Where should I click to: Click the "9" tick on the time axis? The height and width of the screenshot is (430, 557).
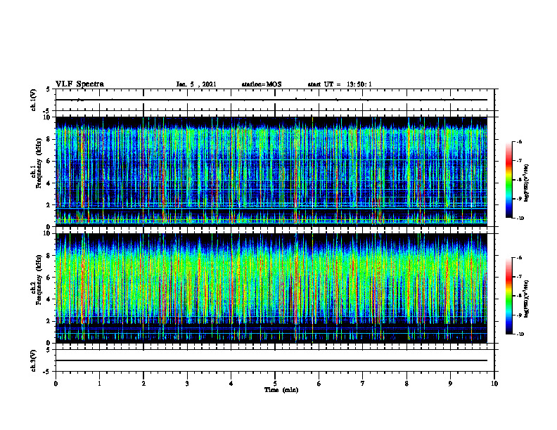(x=450, y=384)
